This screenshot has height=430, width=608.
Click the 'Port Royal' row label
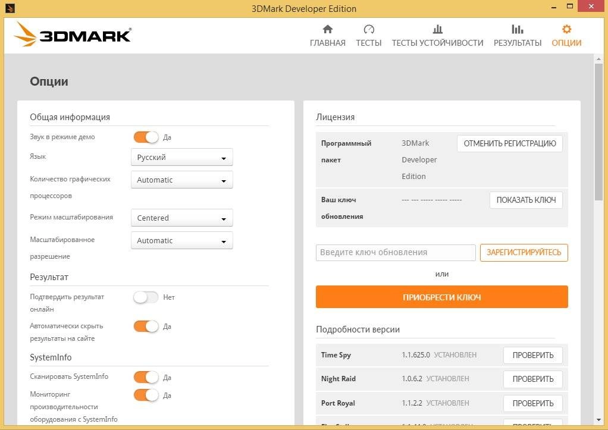pos(338,403)
